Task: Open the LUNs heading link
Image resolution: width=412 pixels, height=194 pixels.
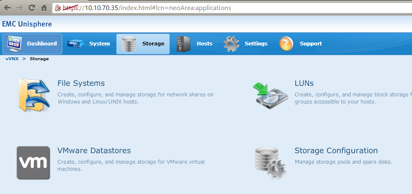Action: point(304,83)
